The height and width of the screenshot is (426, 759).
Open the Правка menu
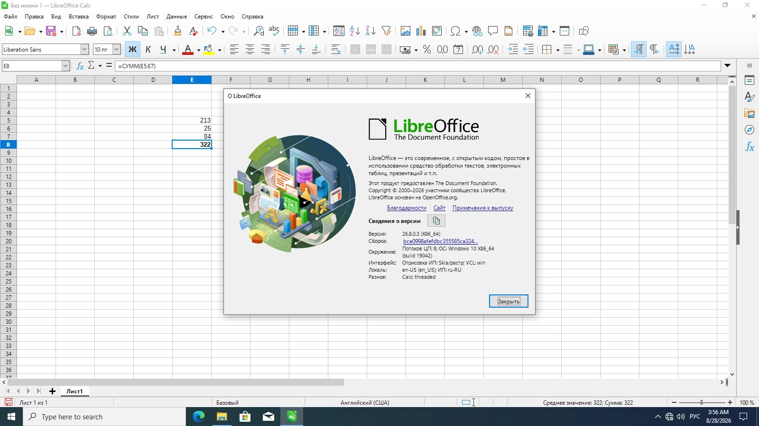tap(34, 17)
